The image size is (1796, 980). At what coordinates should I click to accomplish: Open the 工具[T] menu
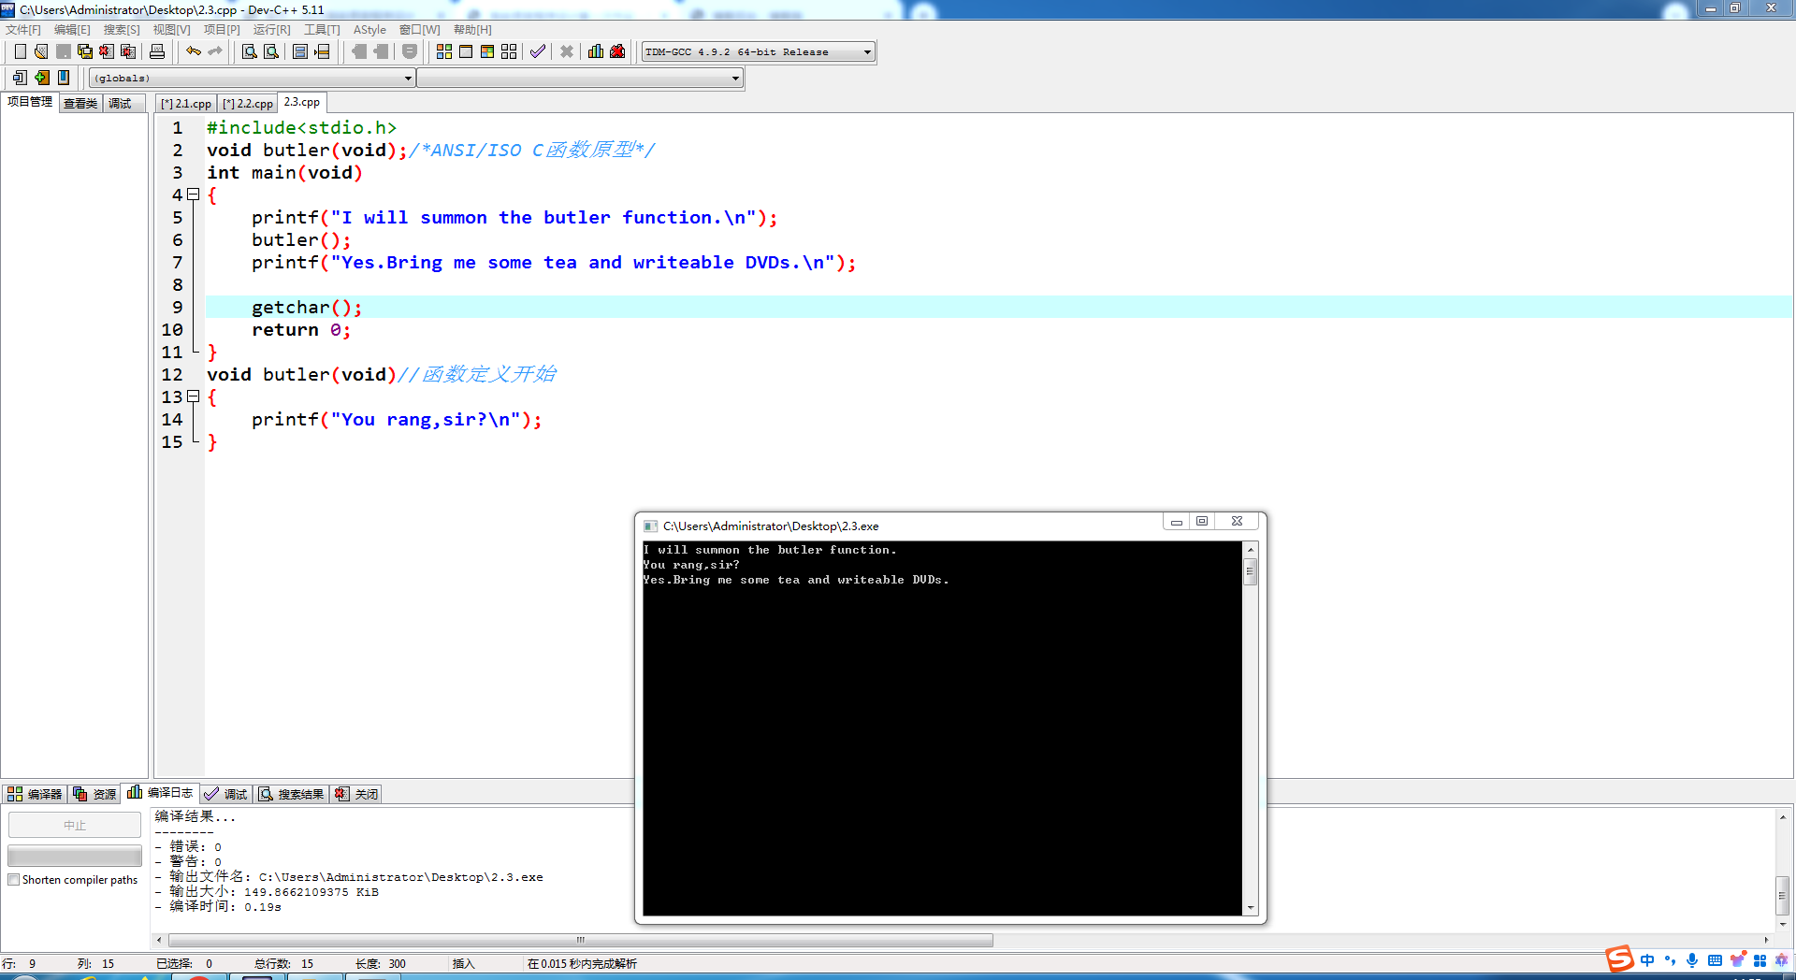(322, 30)
